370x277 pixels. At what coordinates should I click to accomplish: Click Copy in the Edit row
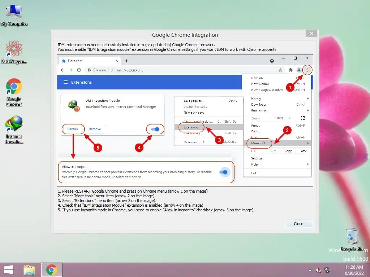(288, 151)
